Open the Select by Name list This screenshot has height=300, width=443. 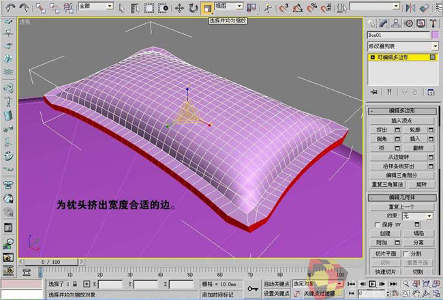136,8
